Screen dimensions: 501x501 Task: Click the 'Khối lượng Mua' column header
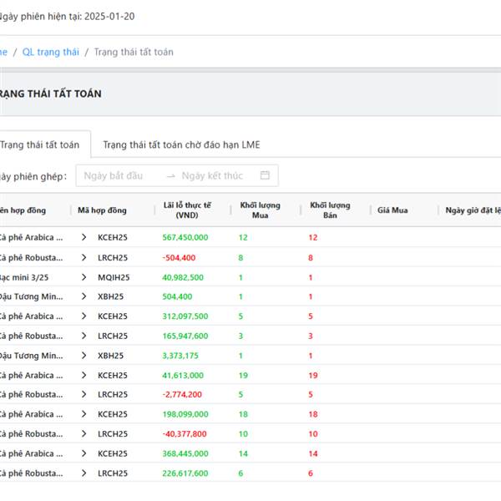[260, 210]
